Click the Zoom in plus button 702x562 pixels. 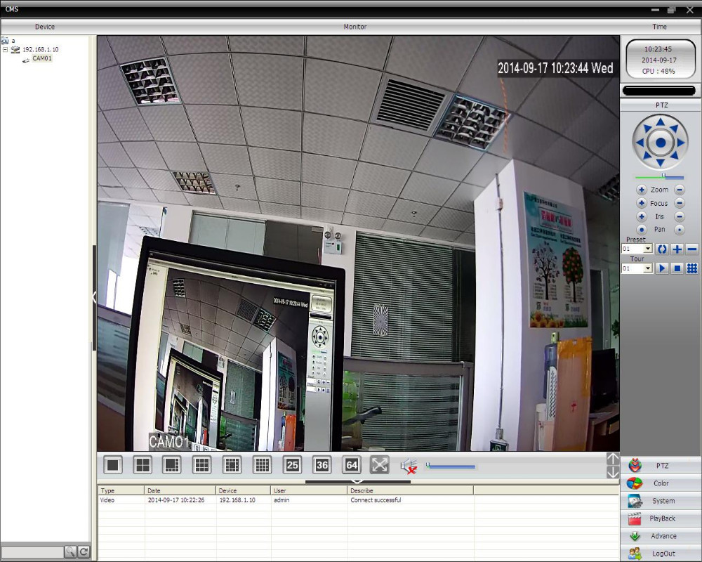click(641, 190)
